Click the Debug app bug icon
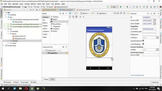Viewport: 162px width, 91px height. pyautogui.click(x=127, y=7)
